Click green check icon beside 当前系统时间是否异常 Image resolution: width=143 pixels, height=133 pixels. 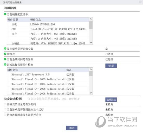click(x=5, y=59)
